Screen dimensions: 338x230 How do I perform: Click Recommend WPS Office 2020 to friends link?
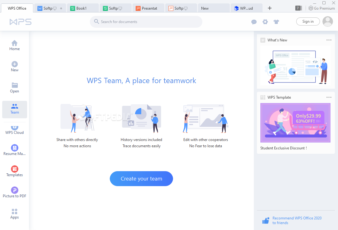[x=297, y=220]
